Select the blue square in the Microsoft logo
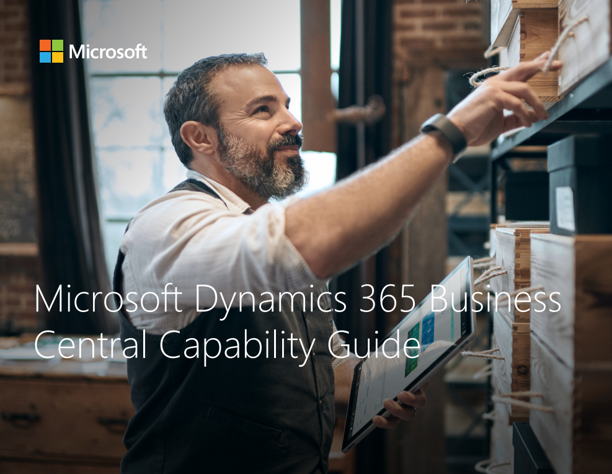This screenshot has width=612, height=474. (45, 57)
